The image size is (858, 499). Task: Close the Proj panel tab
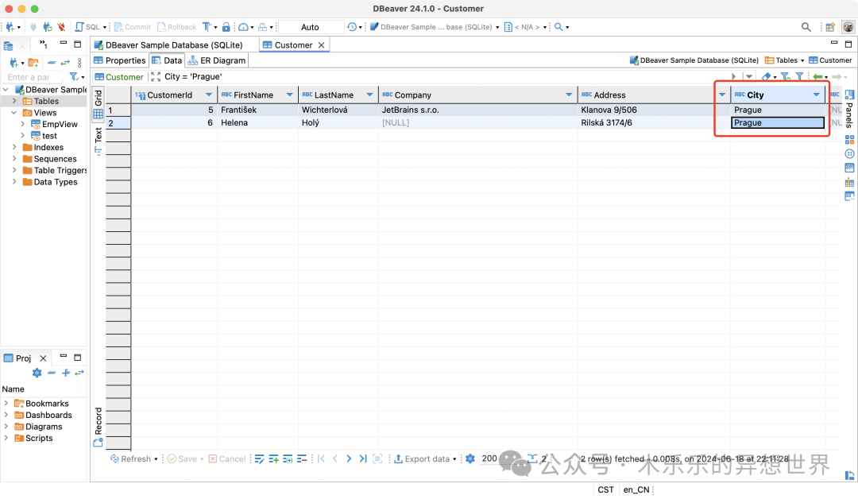tap(43, 358)
